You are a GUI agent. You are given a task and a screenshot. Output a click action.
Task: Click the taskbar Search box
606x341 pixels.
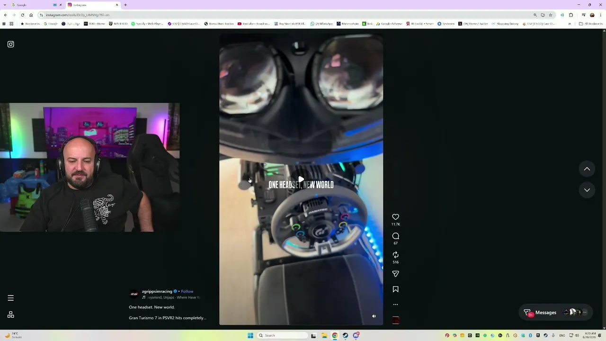[x=283, y=335]
